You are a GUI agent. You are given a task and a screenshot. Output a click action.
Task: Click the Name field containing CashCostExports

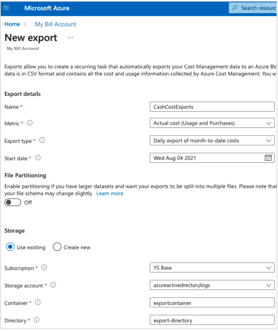[x=212, y=107]
